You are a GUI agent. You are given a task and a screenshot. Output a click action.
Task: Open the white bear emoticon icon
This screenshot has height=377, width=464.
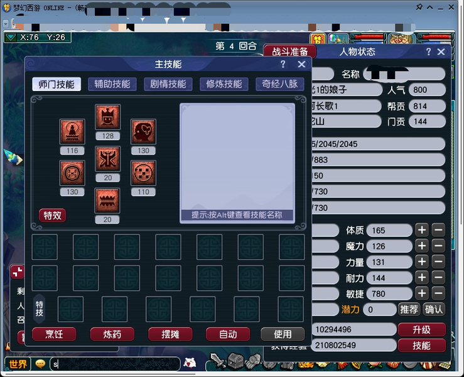point(190,363)
